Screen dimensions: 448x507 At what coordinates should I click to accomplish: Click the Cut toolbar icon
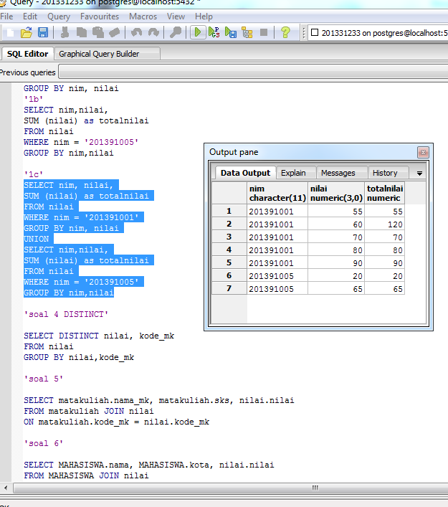pyautogui.click(x=65, y=33)
